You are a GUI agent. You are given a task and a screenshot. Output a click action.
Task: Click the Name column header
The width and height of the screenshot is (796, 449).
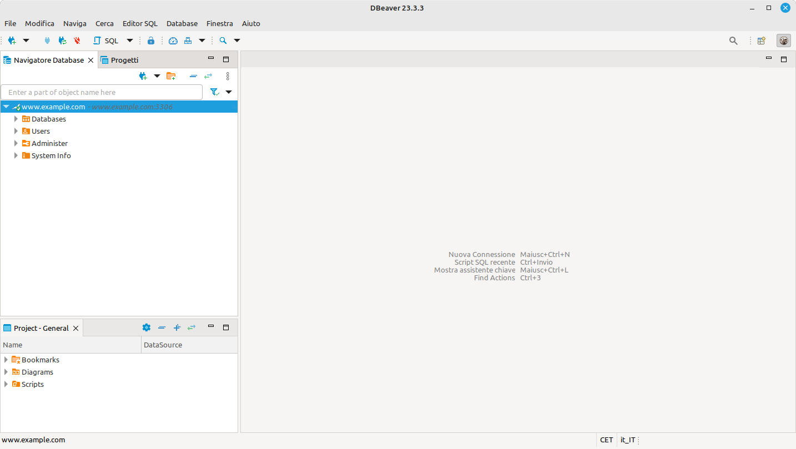click(71, 345)
